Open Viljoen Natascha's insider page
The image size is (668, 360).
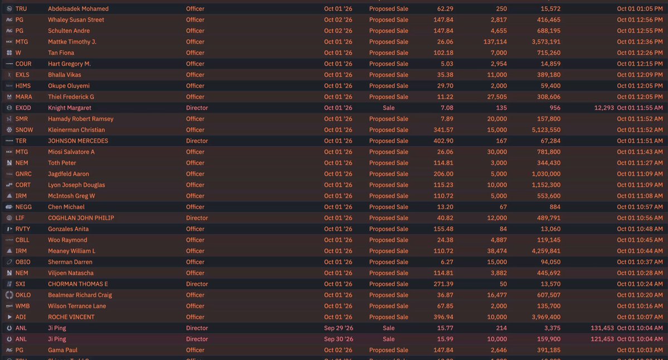pyautogui.click(x=71, y=273)
